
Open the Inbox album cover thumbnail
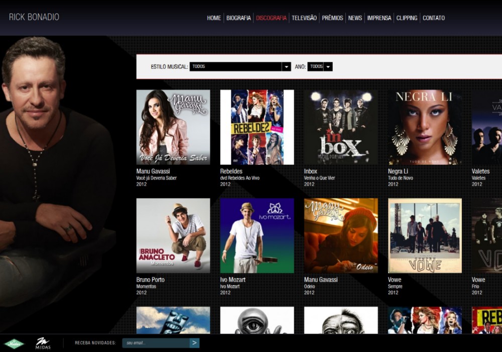(x=341, y=127)
